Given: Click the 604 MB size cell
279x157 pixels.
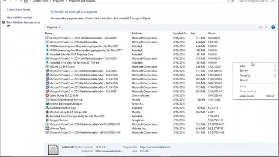Looking at the screenshot, I should tap(201, 63).
